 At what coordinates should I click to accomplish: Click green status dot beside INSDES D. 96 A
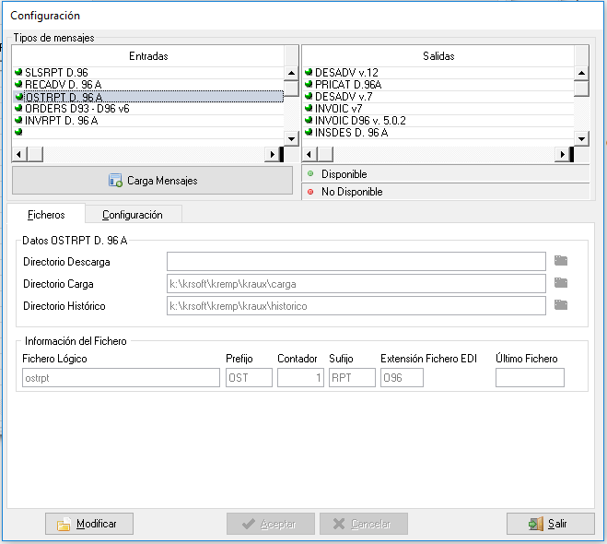pyautogui.click(x=309, y=132)
